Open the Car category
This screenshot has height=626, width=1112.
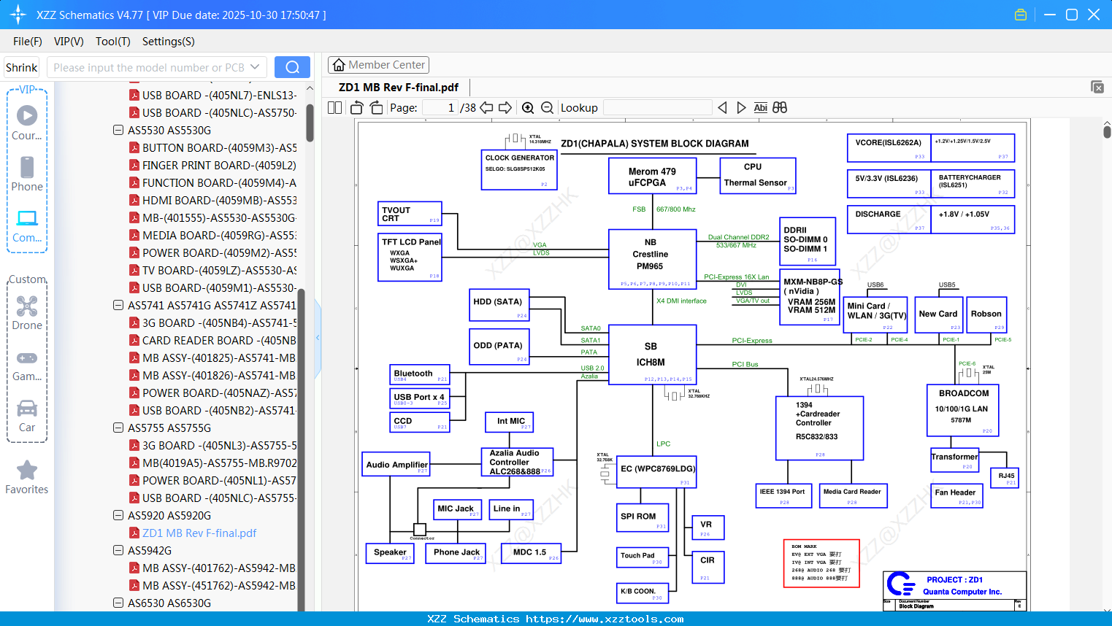27,415
